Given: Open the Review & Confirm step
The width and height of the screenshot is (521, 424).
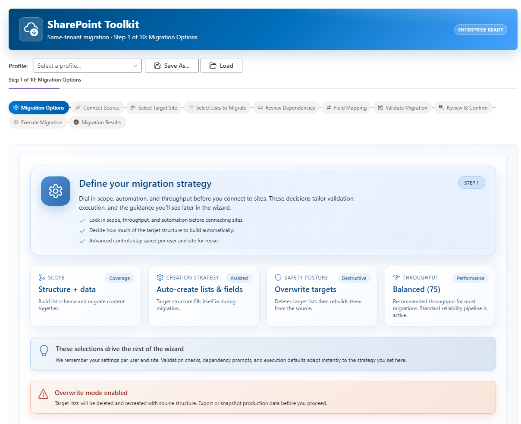Looking at the screenshot, I should pos(463,108).
